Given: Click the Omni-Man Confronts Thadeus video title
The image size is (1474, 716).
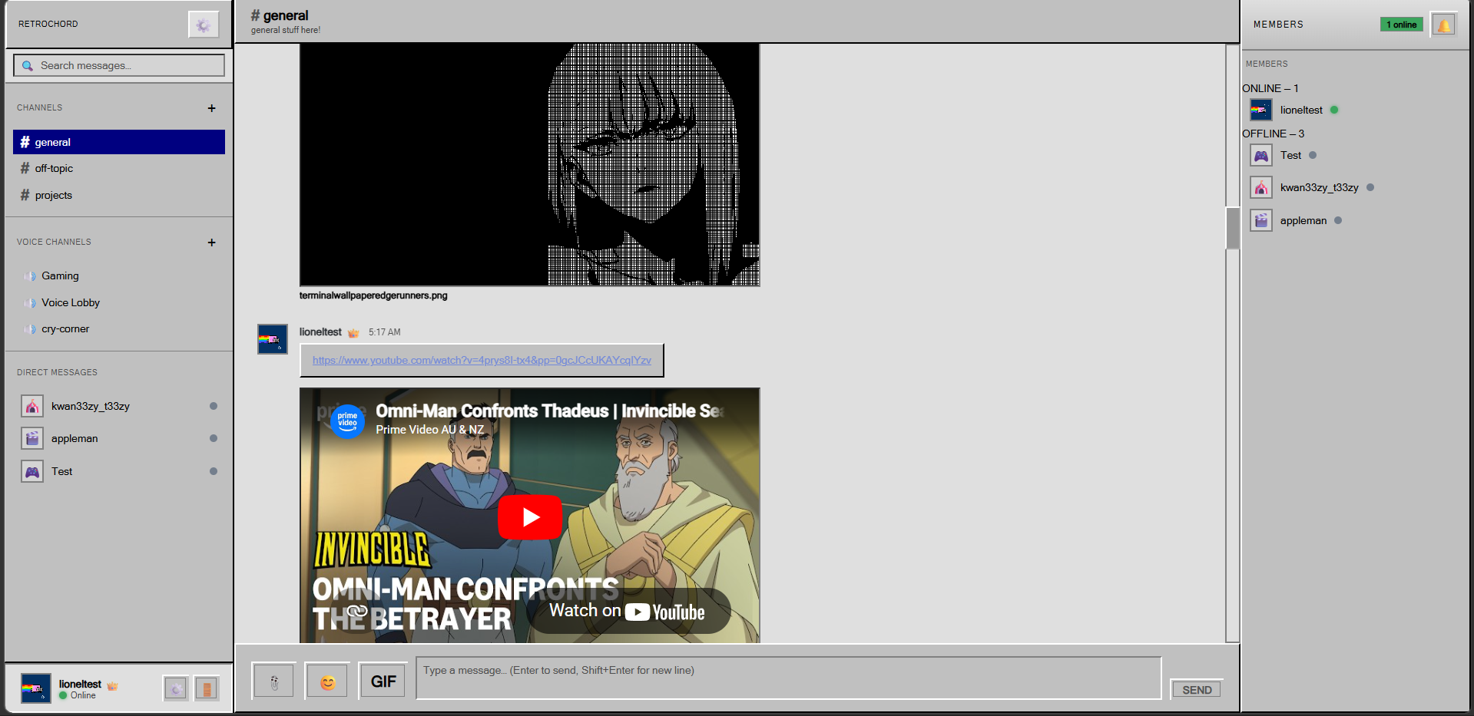Looking at the screenshot, I should [549, 411].
